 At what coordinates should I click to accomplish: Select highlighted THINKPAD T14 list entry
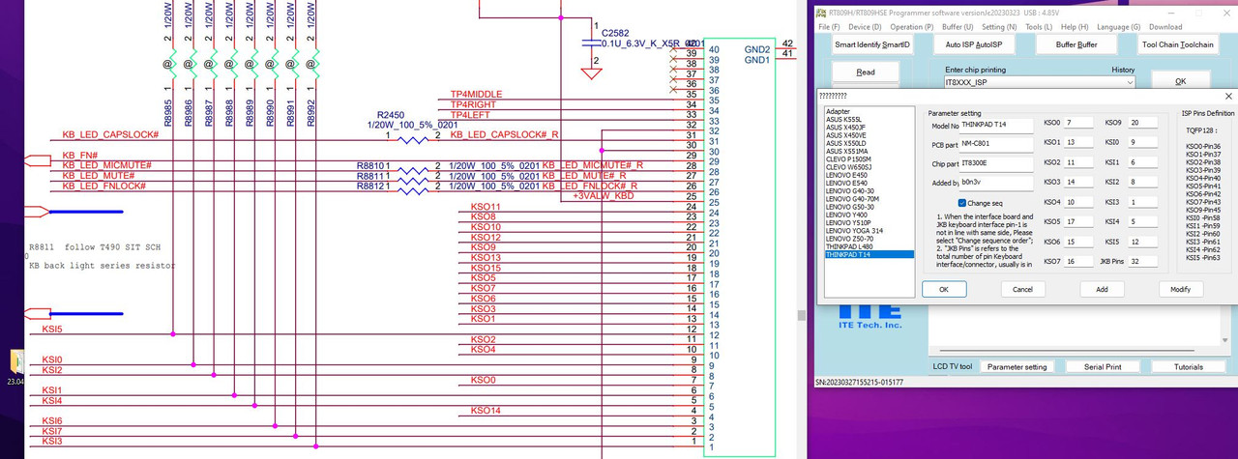(869, 254)
